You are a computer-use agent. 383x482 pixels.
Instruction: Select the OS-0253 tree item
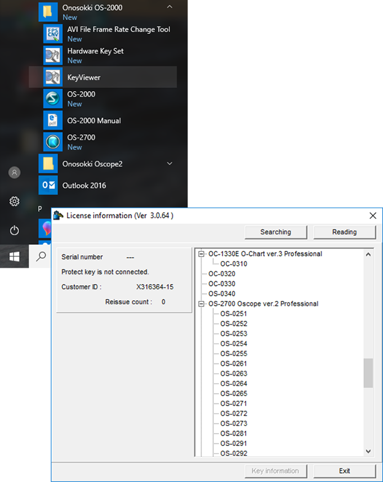[234, 334]
